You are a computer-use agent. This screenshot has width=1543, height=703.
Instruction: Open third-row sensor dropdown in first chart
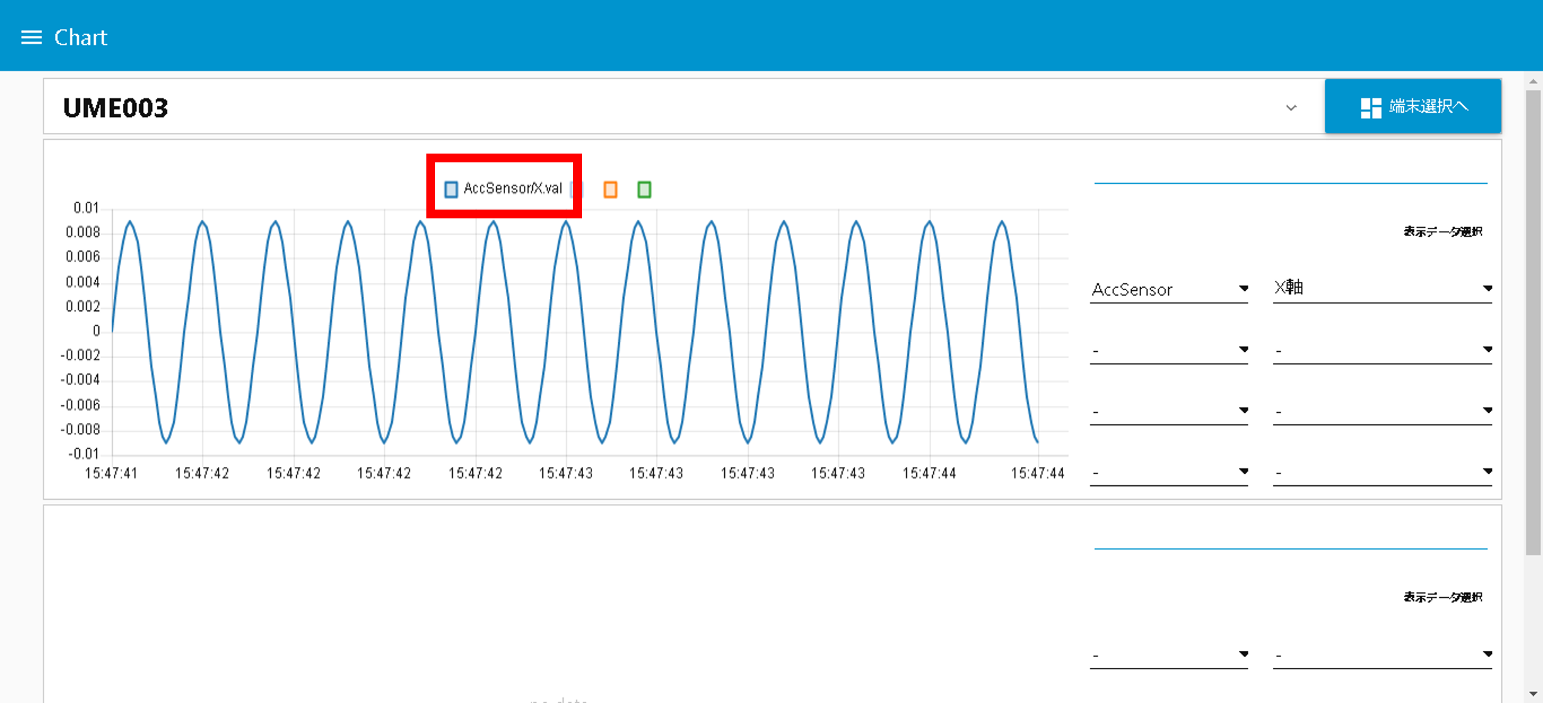tap(1169, 411)
